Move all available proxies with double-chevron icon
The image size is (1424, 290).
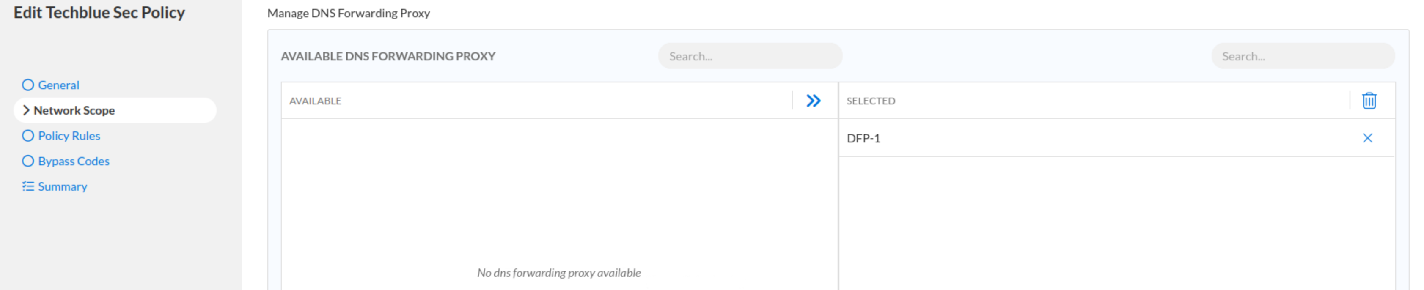click(813, 101)
